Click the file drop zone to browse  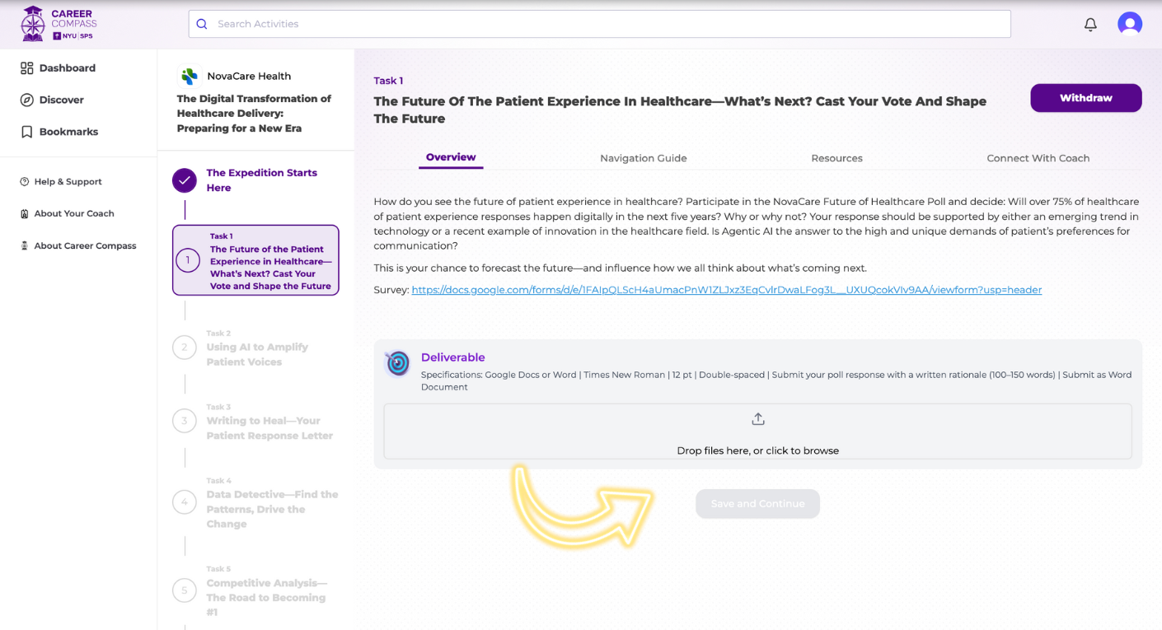[x=757, y=432]
